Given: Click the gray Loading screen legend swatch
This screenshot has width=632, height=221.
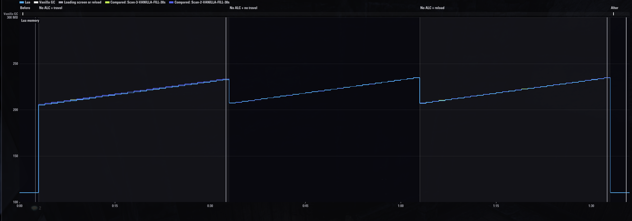Looking at the screenshot, I should 61,2.
